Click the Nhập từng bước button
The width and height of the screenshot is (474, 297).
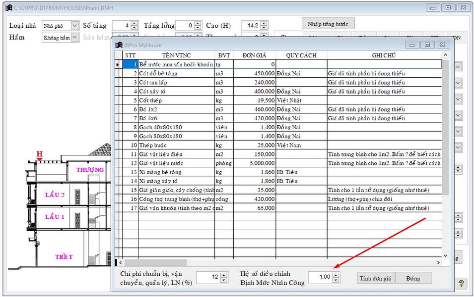coord(328,24)
